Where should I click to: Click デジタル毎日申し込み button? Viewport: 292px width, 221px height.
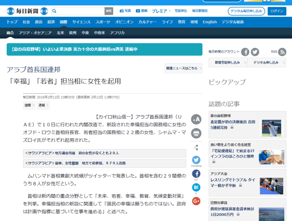[x=246, y=11]
